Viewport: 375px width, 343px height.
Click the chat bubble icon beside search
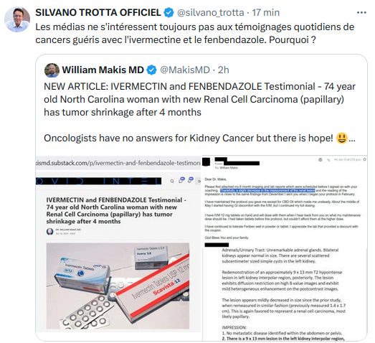pos(181,180)
